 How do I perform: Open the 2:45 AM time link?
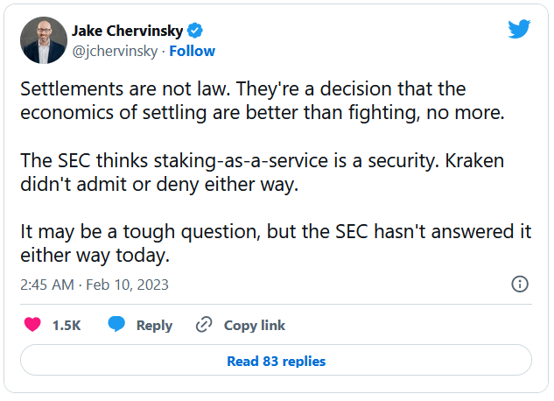pos(46,285)
